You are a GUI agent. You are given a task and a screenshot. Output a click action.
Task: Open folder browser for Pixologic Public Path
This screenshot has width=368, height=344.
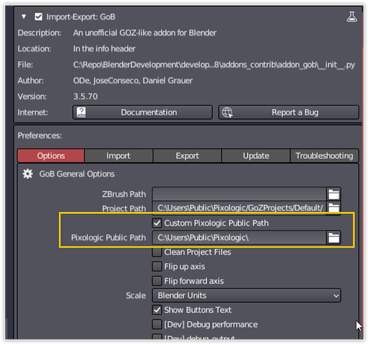[x=334, y=237]
